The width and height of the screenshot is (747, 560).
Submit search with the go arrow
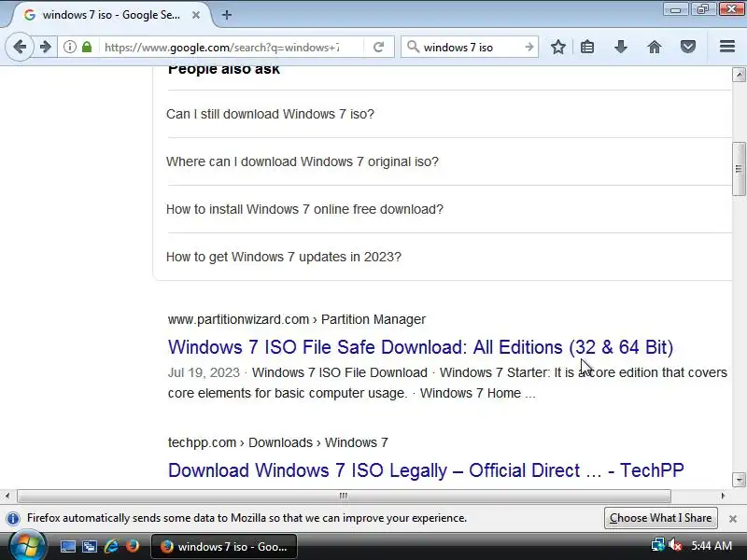[x=529, y=47]
